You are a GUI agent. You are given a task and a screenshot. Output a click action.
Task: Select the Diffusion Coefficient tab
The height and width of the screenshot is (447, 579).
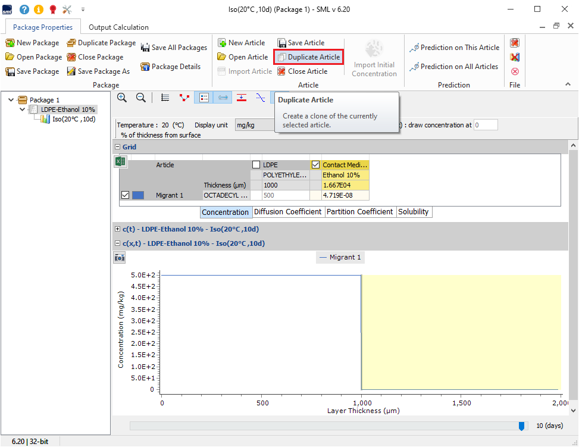[x=288, y=212]
